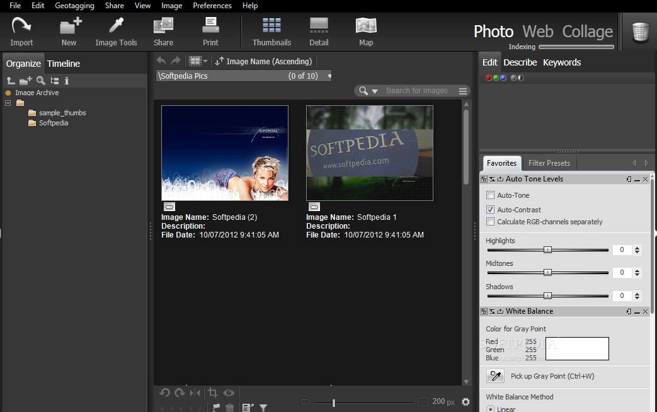Switch to Thumbnails view
Viewport: 657px width, 412px height.
click(x=271, y=31)
